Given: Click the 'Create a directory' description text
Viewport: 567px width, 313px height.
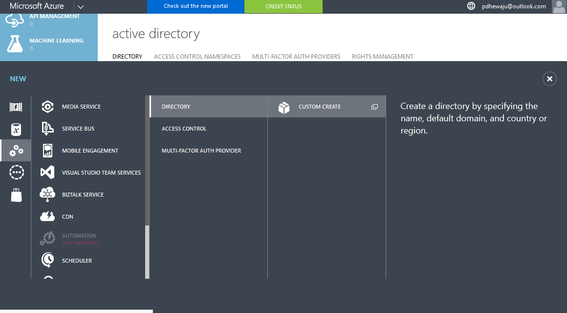Looking at the screenshot, I should pos(474,118).
